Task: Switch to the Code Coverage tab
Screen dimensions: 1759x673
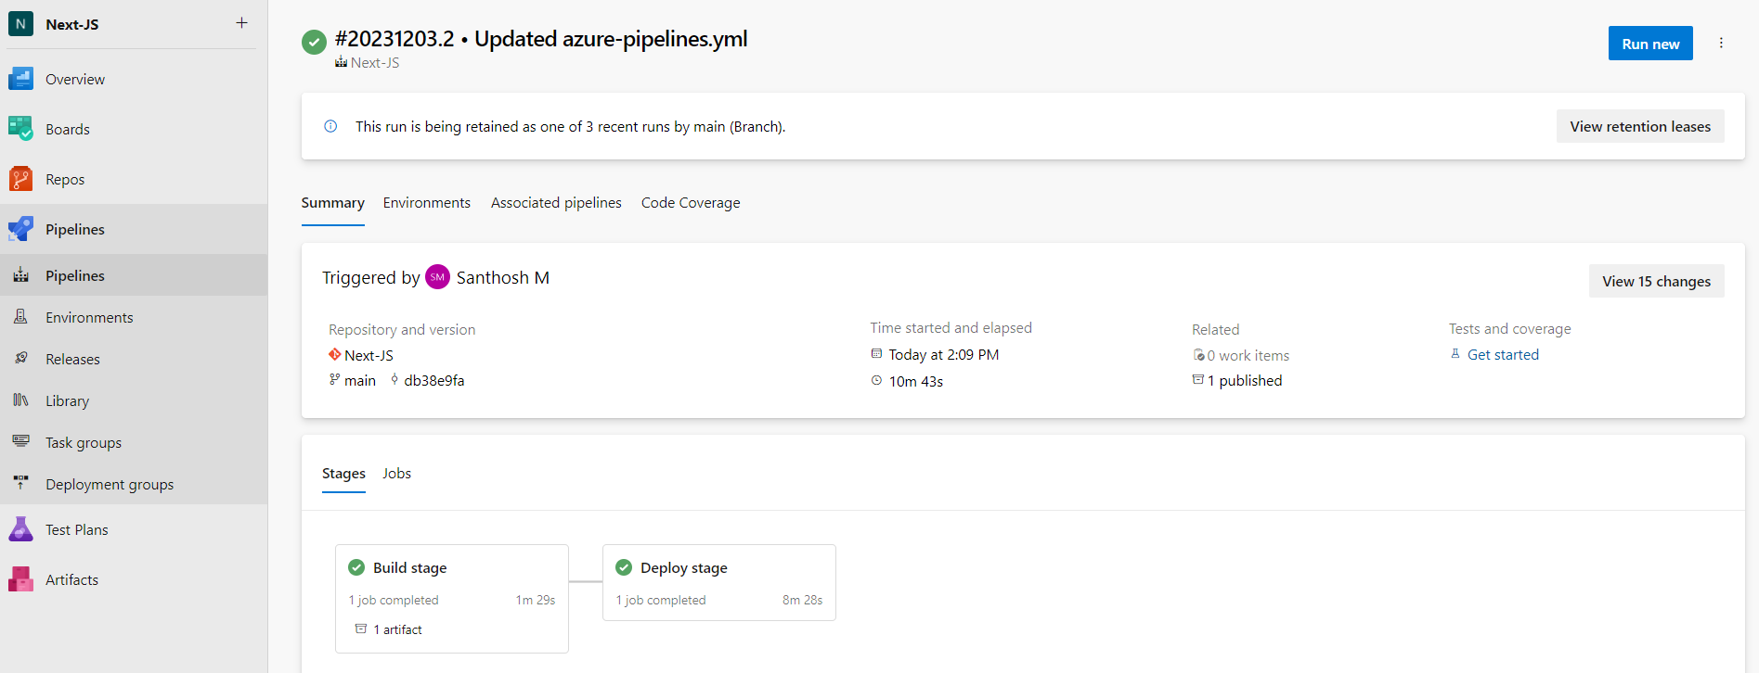Action: click(691, 203)
